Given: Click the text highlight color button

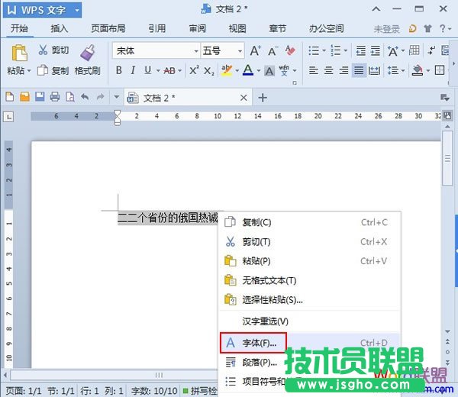Looking at the screenshot, I should [x=227, y=70].
